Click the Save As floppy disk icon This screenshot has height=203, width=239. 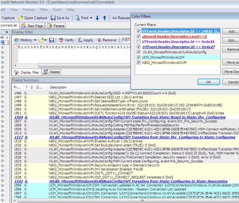click(x=53, y=18)
